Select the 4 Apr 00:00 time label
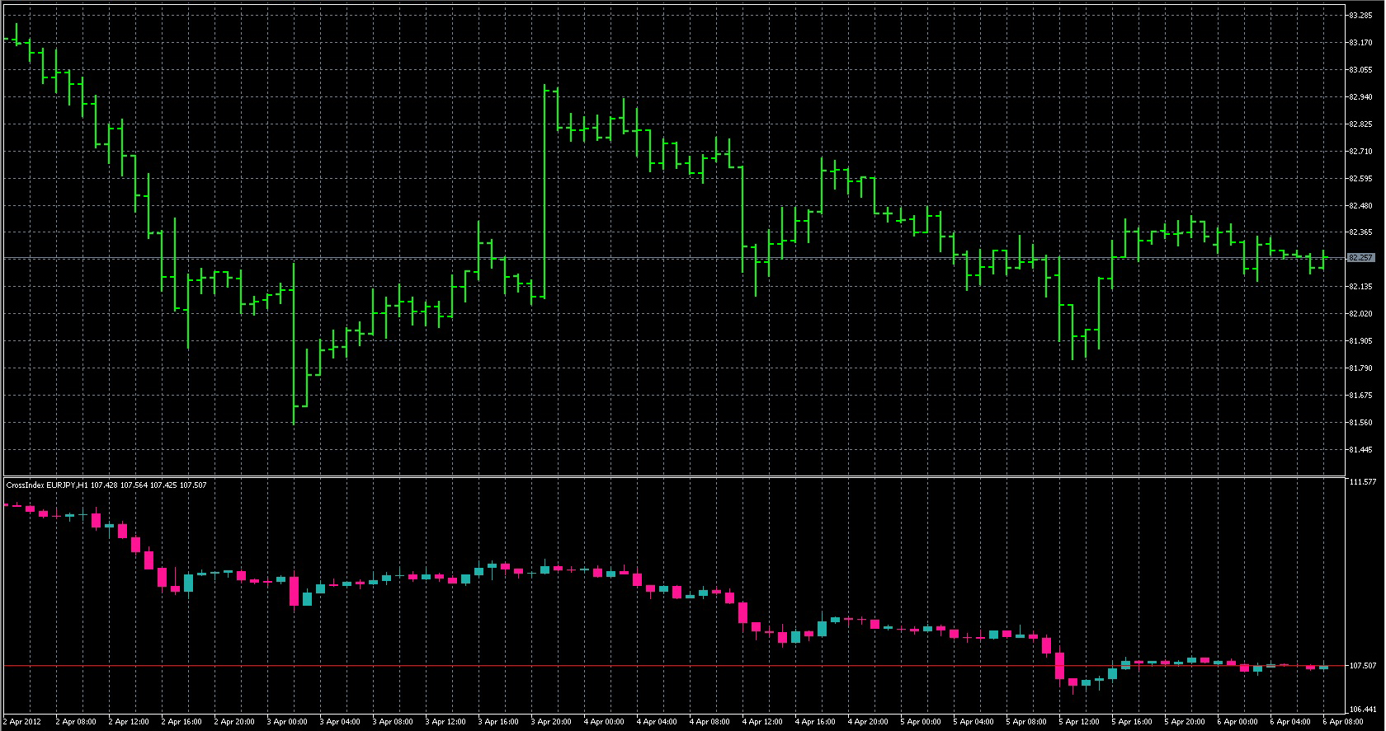The image size is (1386, 731). pos(604,722)
